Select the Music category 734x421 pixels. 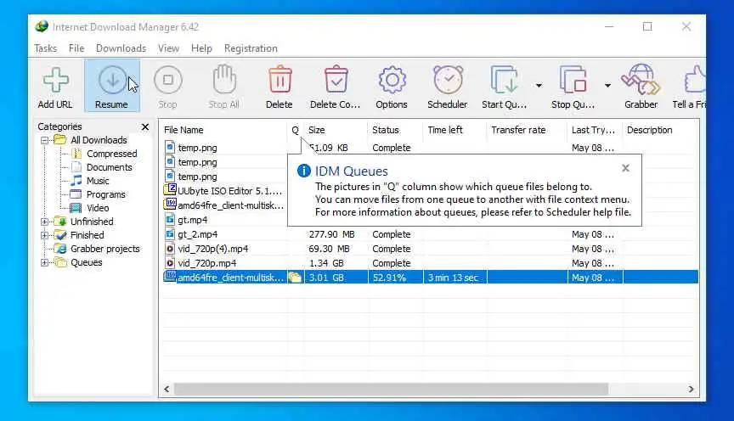pyautogui.click(x=98, y=181)
